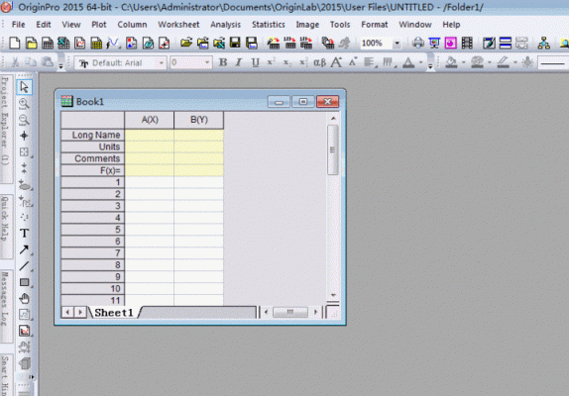Click the Save Project disk icon
This screenshot has width=569, height=396.
point(235,44)
